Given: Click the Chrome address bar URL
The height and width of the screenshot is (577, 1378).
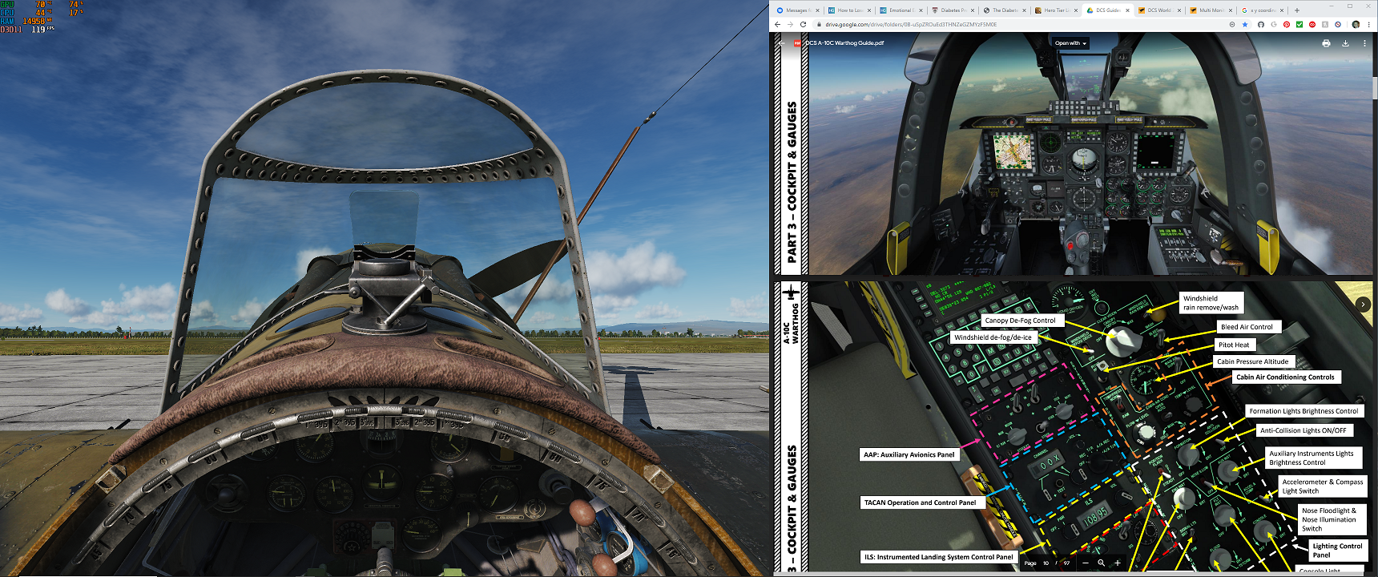Looking at the screenshot, I should [911, 24].
